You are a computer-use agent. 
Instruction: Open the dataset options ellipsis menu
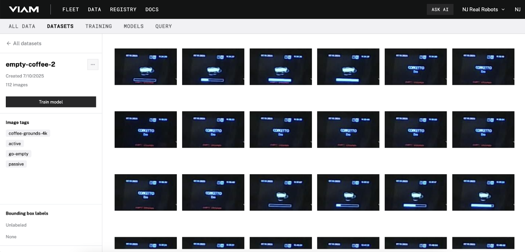93,65
